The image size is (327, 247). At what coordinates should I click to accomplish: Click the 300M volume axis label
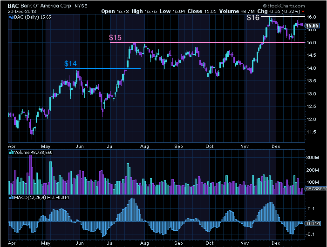coord(313,158)
